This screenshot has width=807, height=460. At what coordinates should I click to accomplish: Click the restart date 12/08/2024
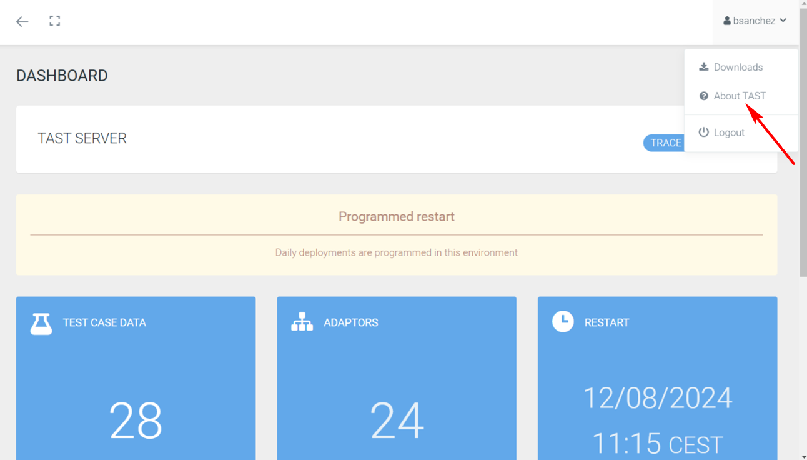click(657, 398)
